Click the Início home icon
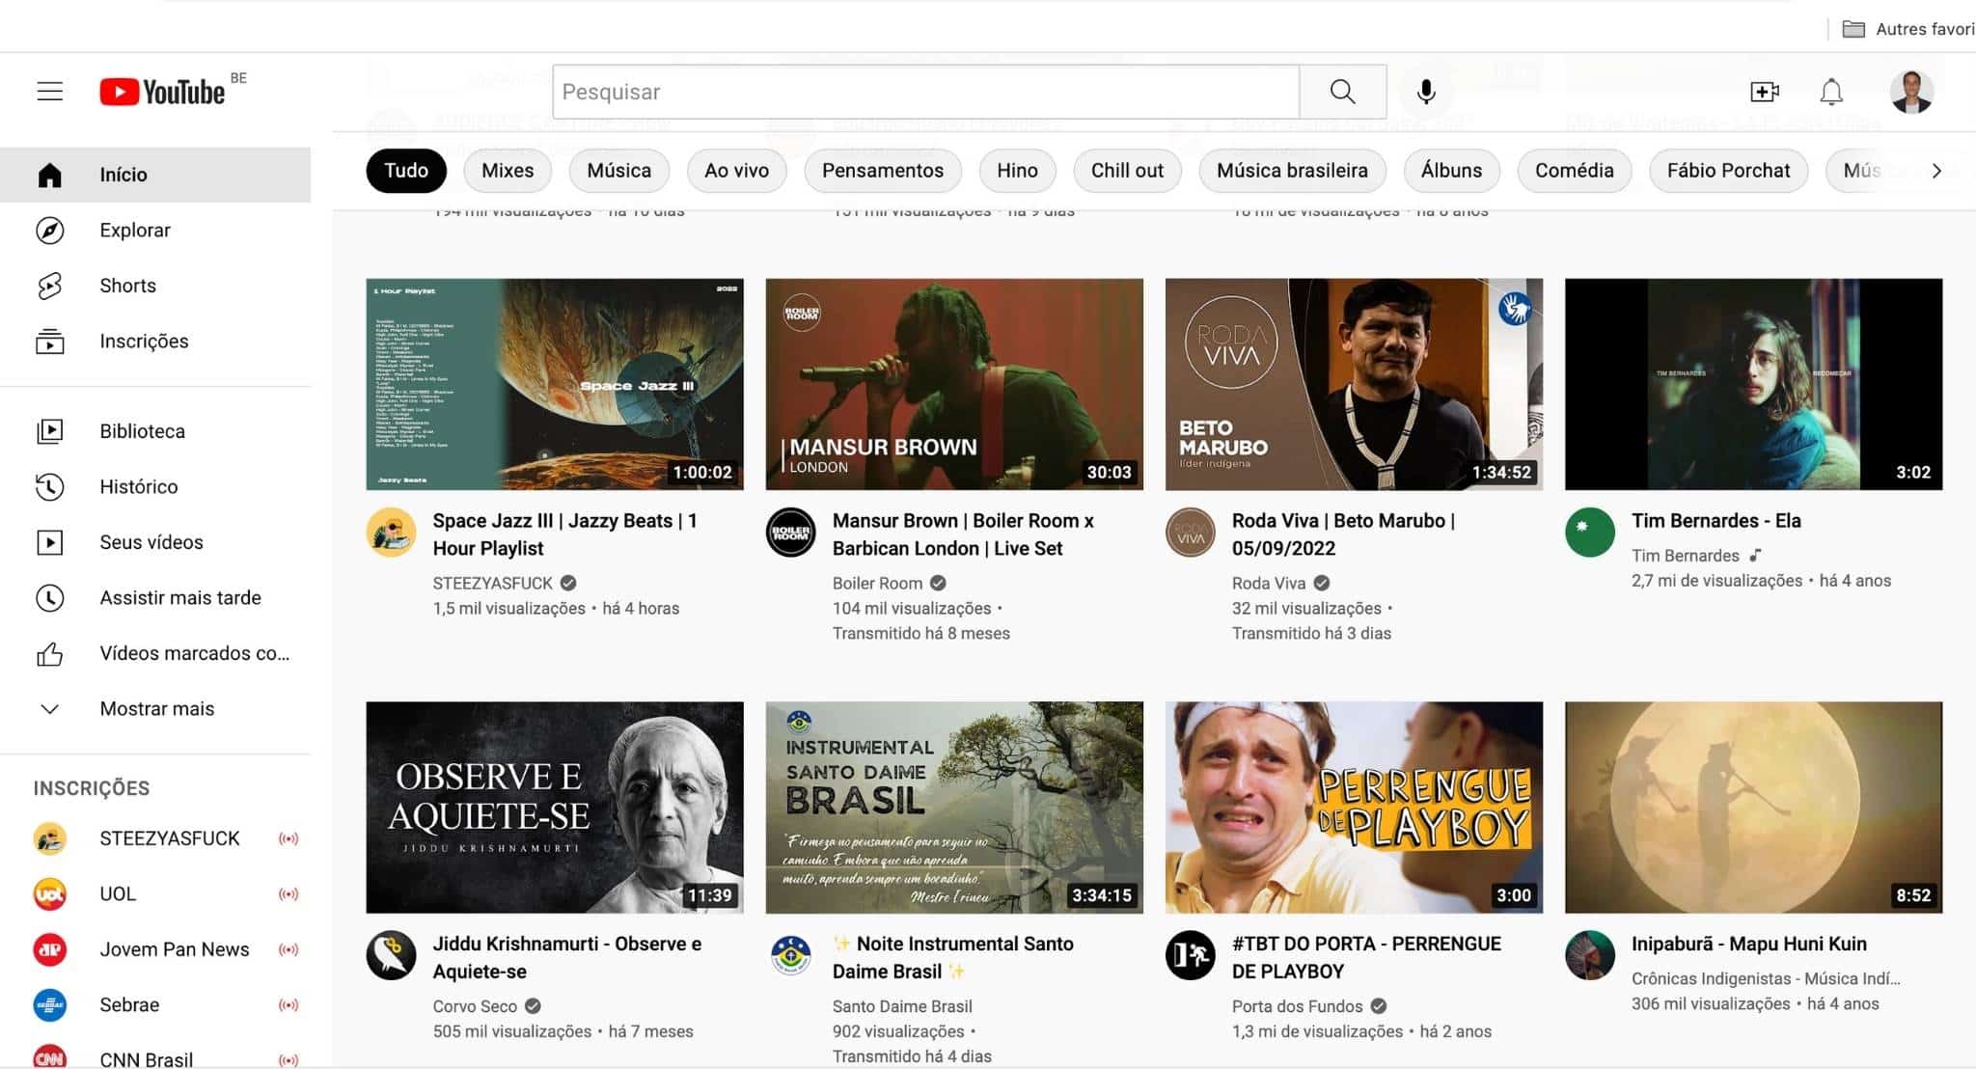1976x1069 pixels. (x=50, y=175)
